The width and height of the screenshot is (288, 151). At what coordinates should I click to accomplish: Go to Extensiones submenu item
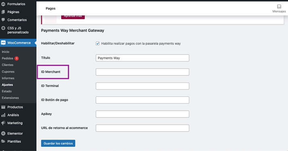[x=10, y=98]
